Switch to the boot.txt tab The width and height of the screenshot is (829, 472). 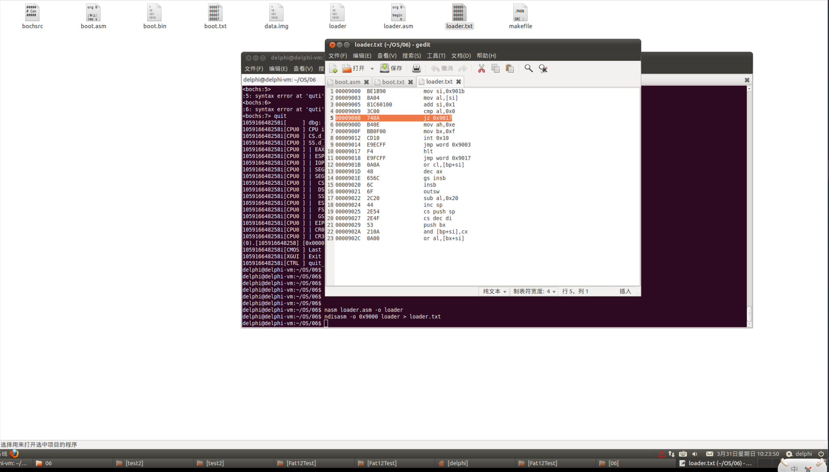(x=393, y=82)
